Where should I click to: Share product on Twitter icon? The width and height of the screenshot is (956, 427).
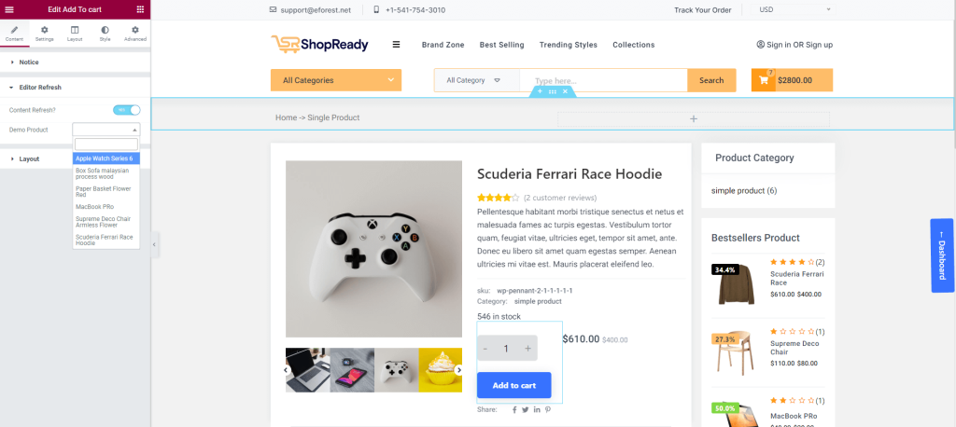[525, 410]
